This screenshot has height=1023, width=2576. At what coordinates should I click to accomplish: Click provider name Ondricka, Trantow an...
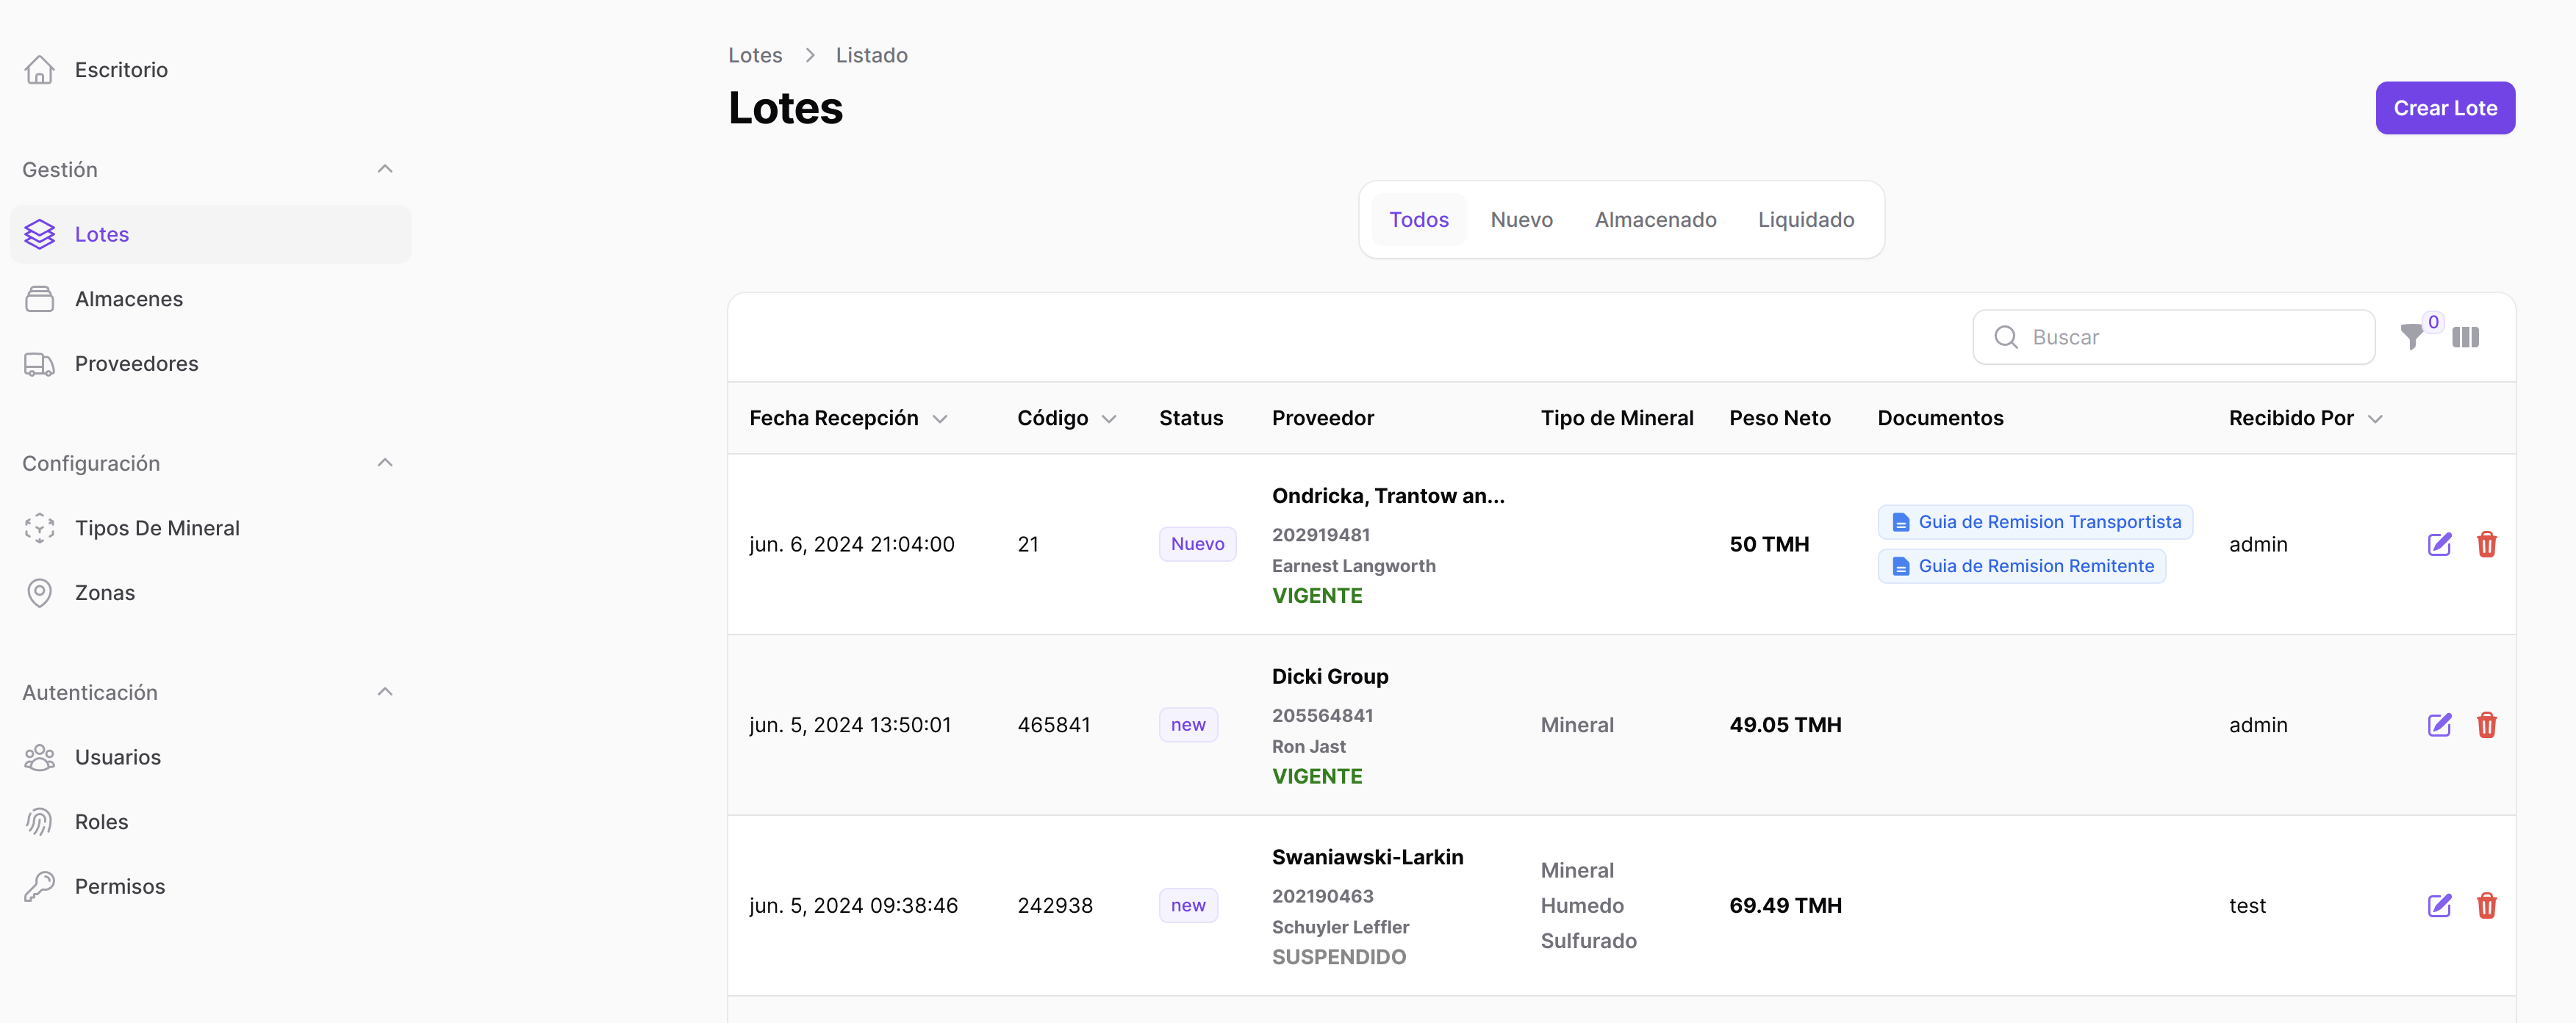coord(1387,496)
